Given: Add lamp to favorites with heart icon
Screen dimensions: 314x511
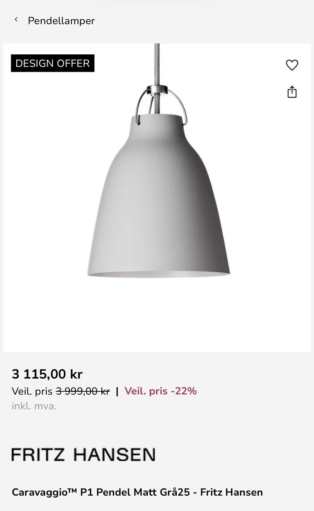Looking at the screenshot, I should pos(292,65).
